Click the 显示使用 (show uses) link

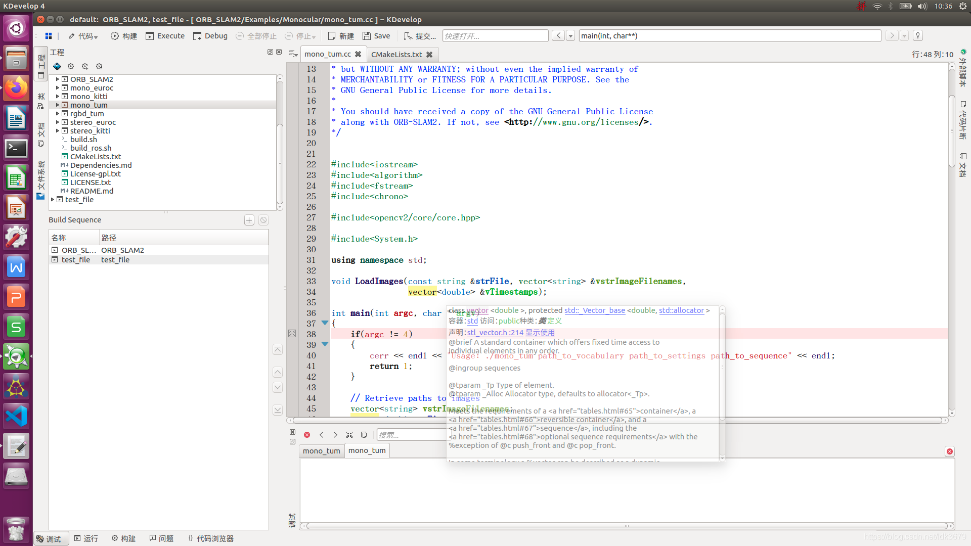click(540, 333)
